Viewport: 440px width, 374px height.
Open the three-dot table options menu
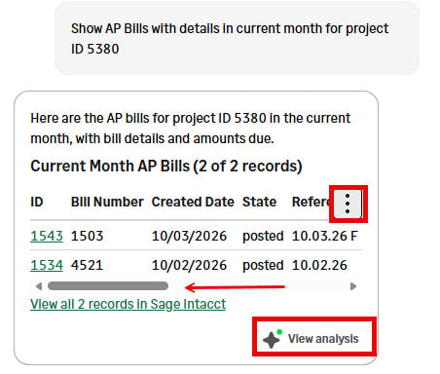point(348,204)
